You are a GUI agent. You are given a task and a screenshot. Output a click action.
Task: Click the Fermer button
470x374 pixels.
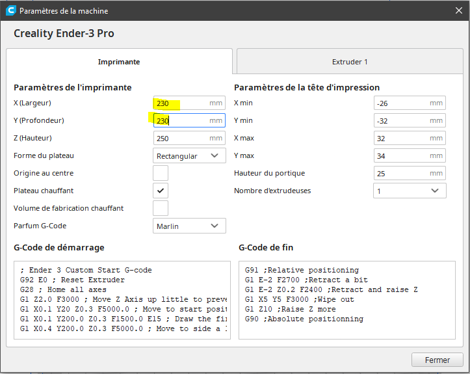pyautogui.click(x=437, y=360)
